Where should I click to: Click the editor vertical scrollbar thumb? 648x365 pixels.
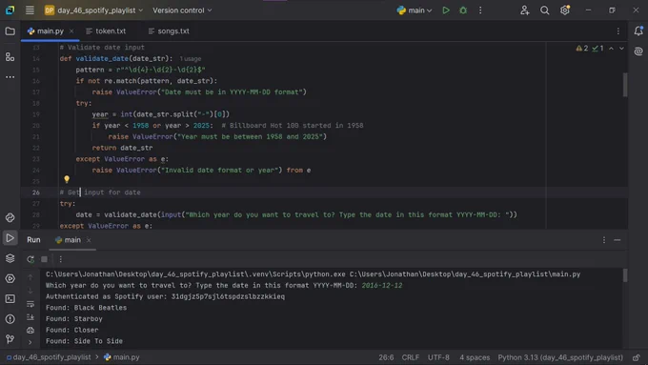click(625, 85)
